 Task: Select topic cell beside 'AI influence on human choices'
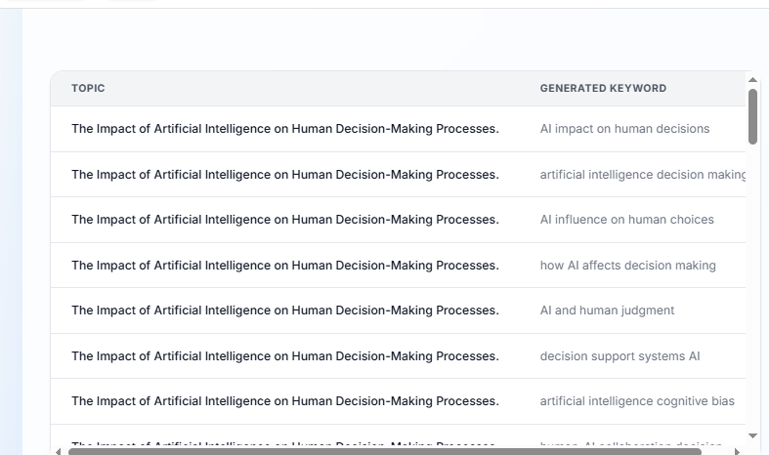(284, 220)
